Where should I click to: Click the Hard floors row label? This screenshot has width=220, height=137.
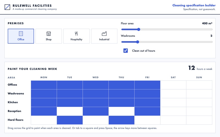pyautogui.click(x=15, y=120)
